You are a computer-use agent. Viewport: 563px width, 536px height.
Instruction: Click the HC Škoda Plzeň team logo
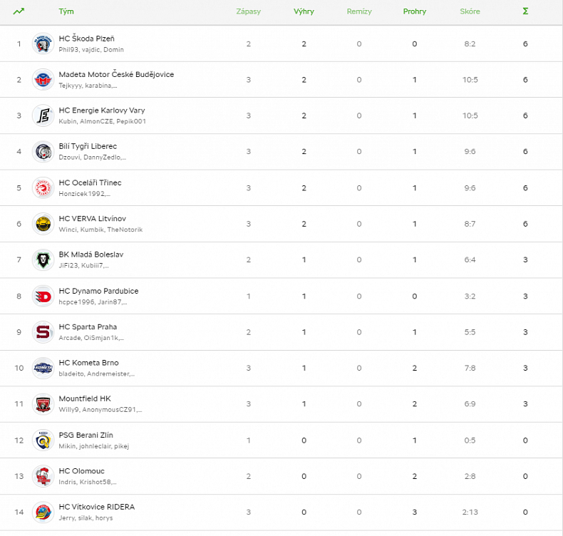(x=43, y=43)
